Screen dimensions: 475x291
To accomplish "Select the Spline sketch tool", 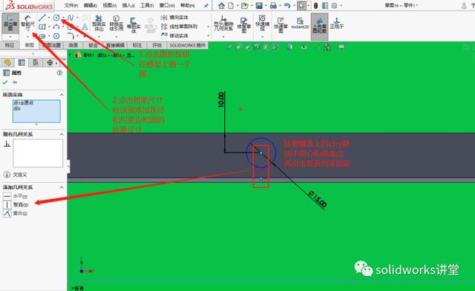I will (71, 18).
